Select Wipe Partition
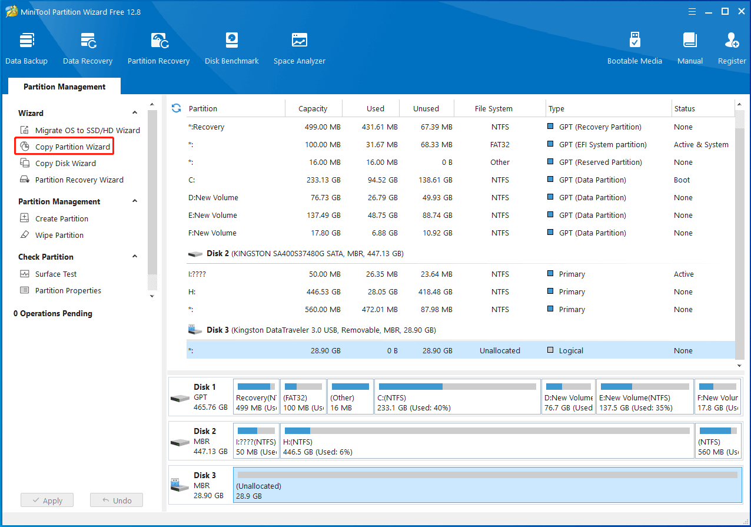 (52, 235)
